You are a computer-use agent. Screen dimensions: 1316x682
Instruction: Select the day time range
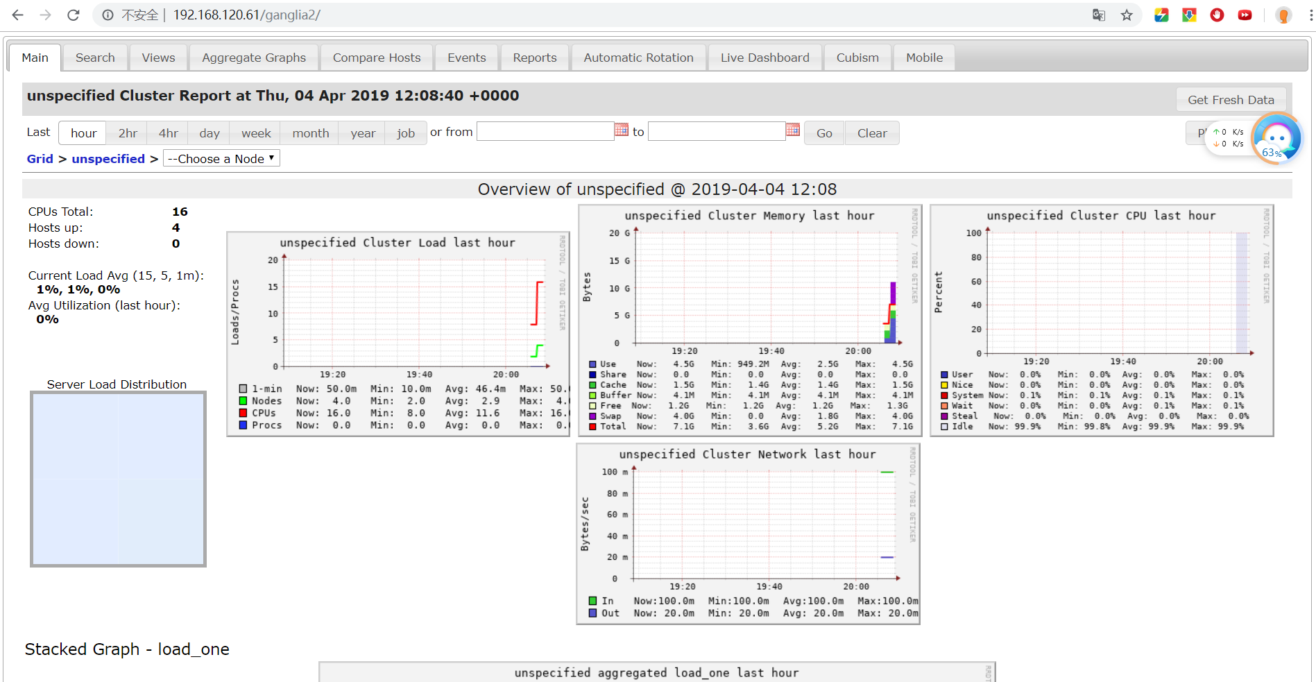(209, 133)
